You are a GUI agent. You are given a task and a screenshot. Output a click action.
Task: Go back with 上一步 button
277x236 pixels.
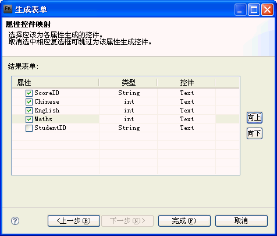coord(74,221)
